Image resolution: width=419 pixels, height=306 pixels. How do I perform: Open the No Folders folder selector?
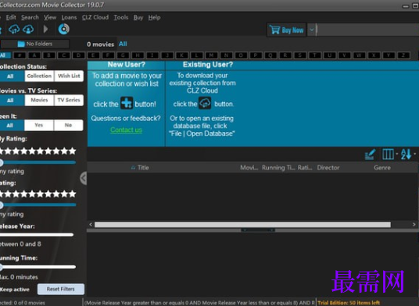pos(34,44)
